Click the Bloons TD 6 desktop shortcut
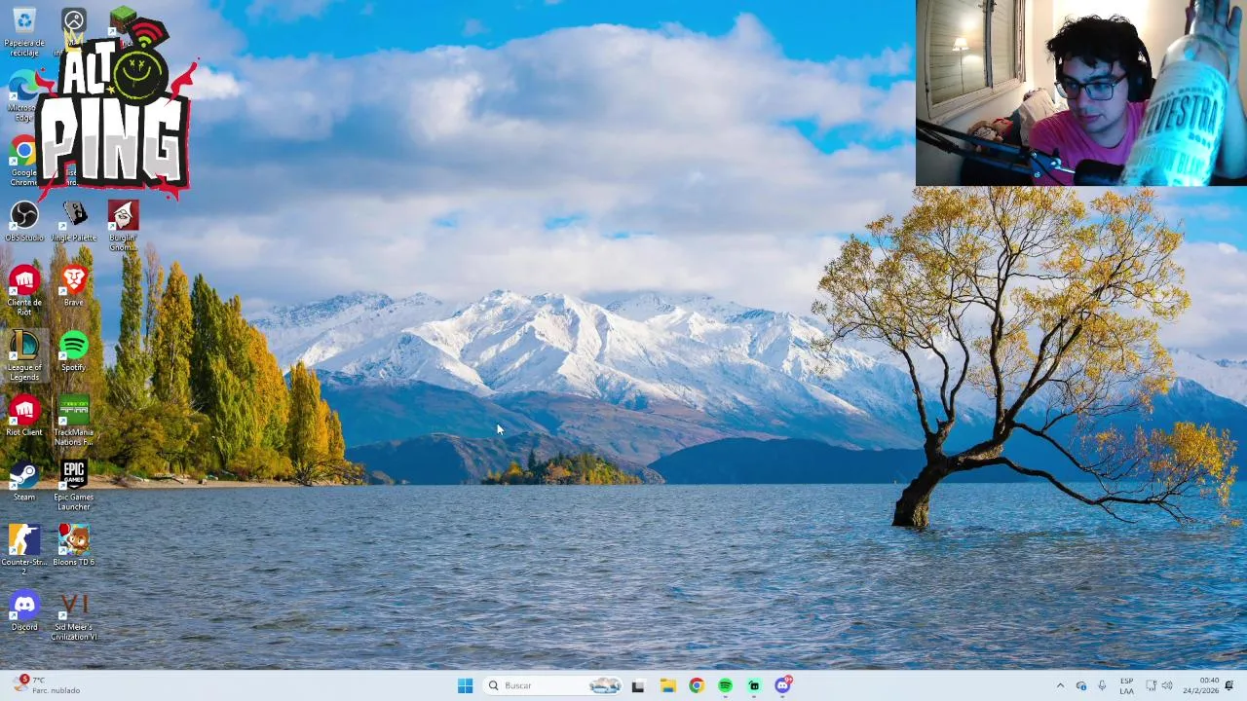Viewport: 1247px width, 701px height. (74, 545)
